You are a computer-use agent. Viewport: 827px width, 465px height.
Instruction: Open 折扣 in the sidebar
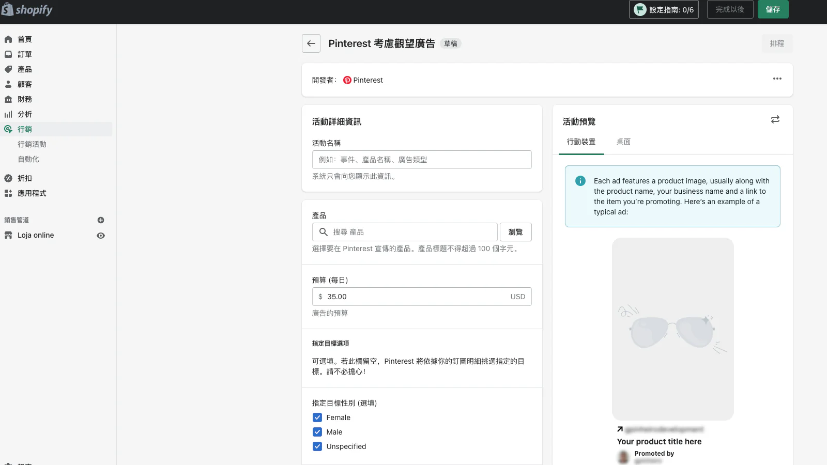click(x=25, y=178)
